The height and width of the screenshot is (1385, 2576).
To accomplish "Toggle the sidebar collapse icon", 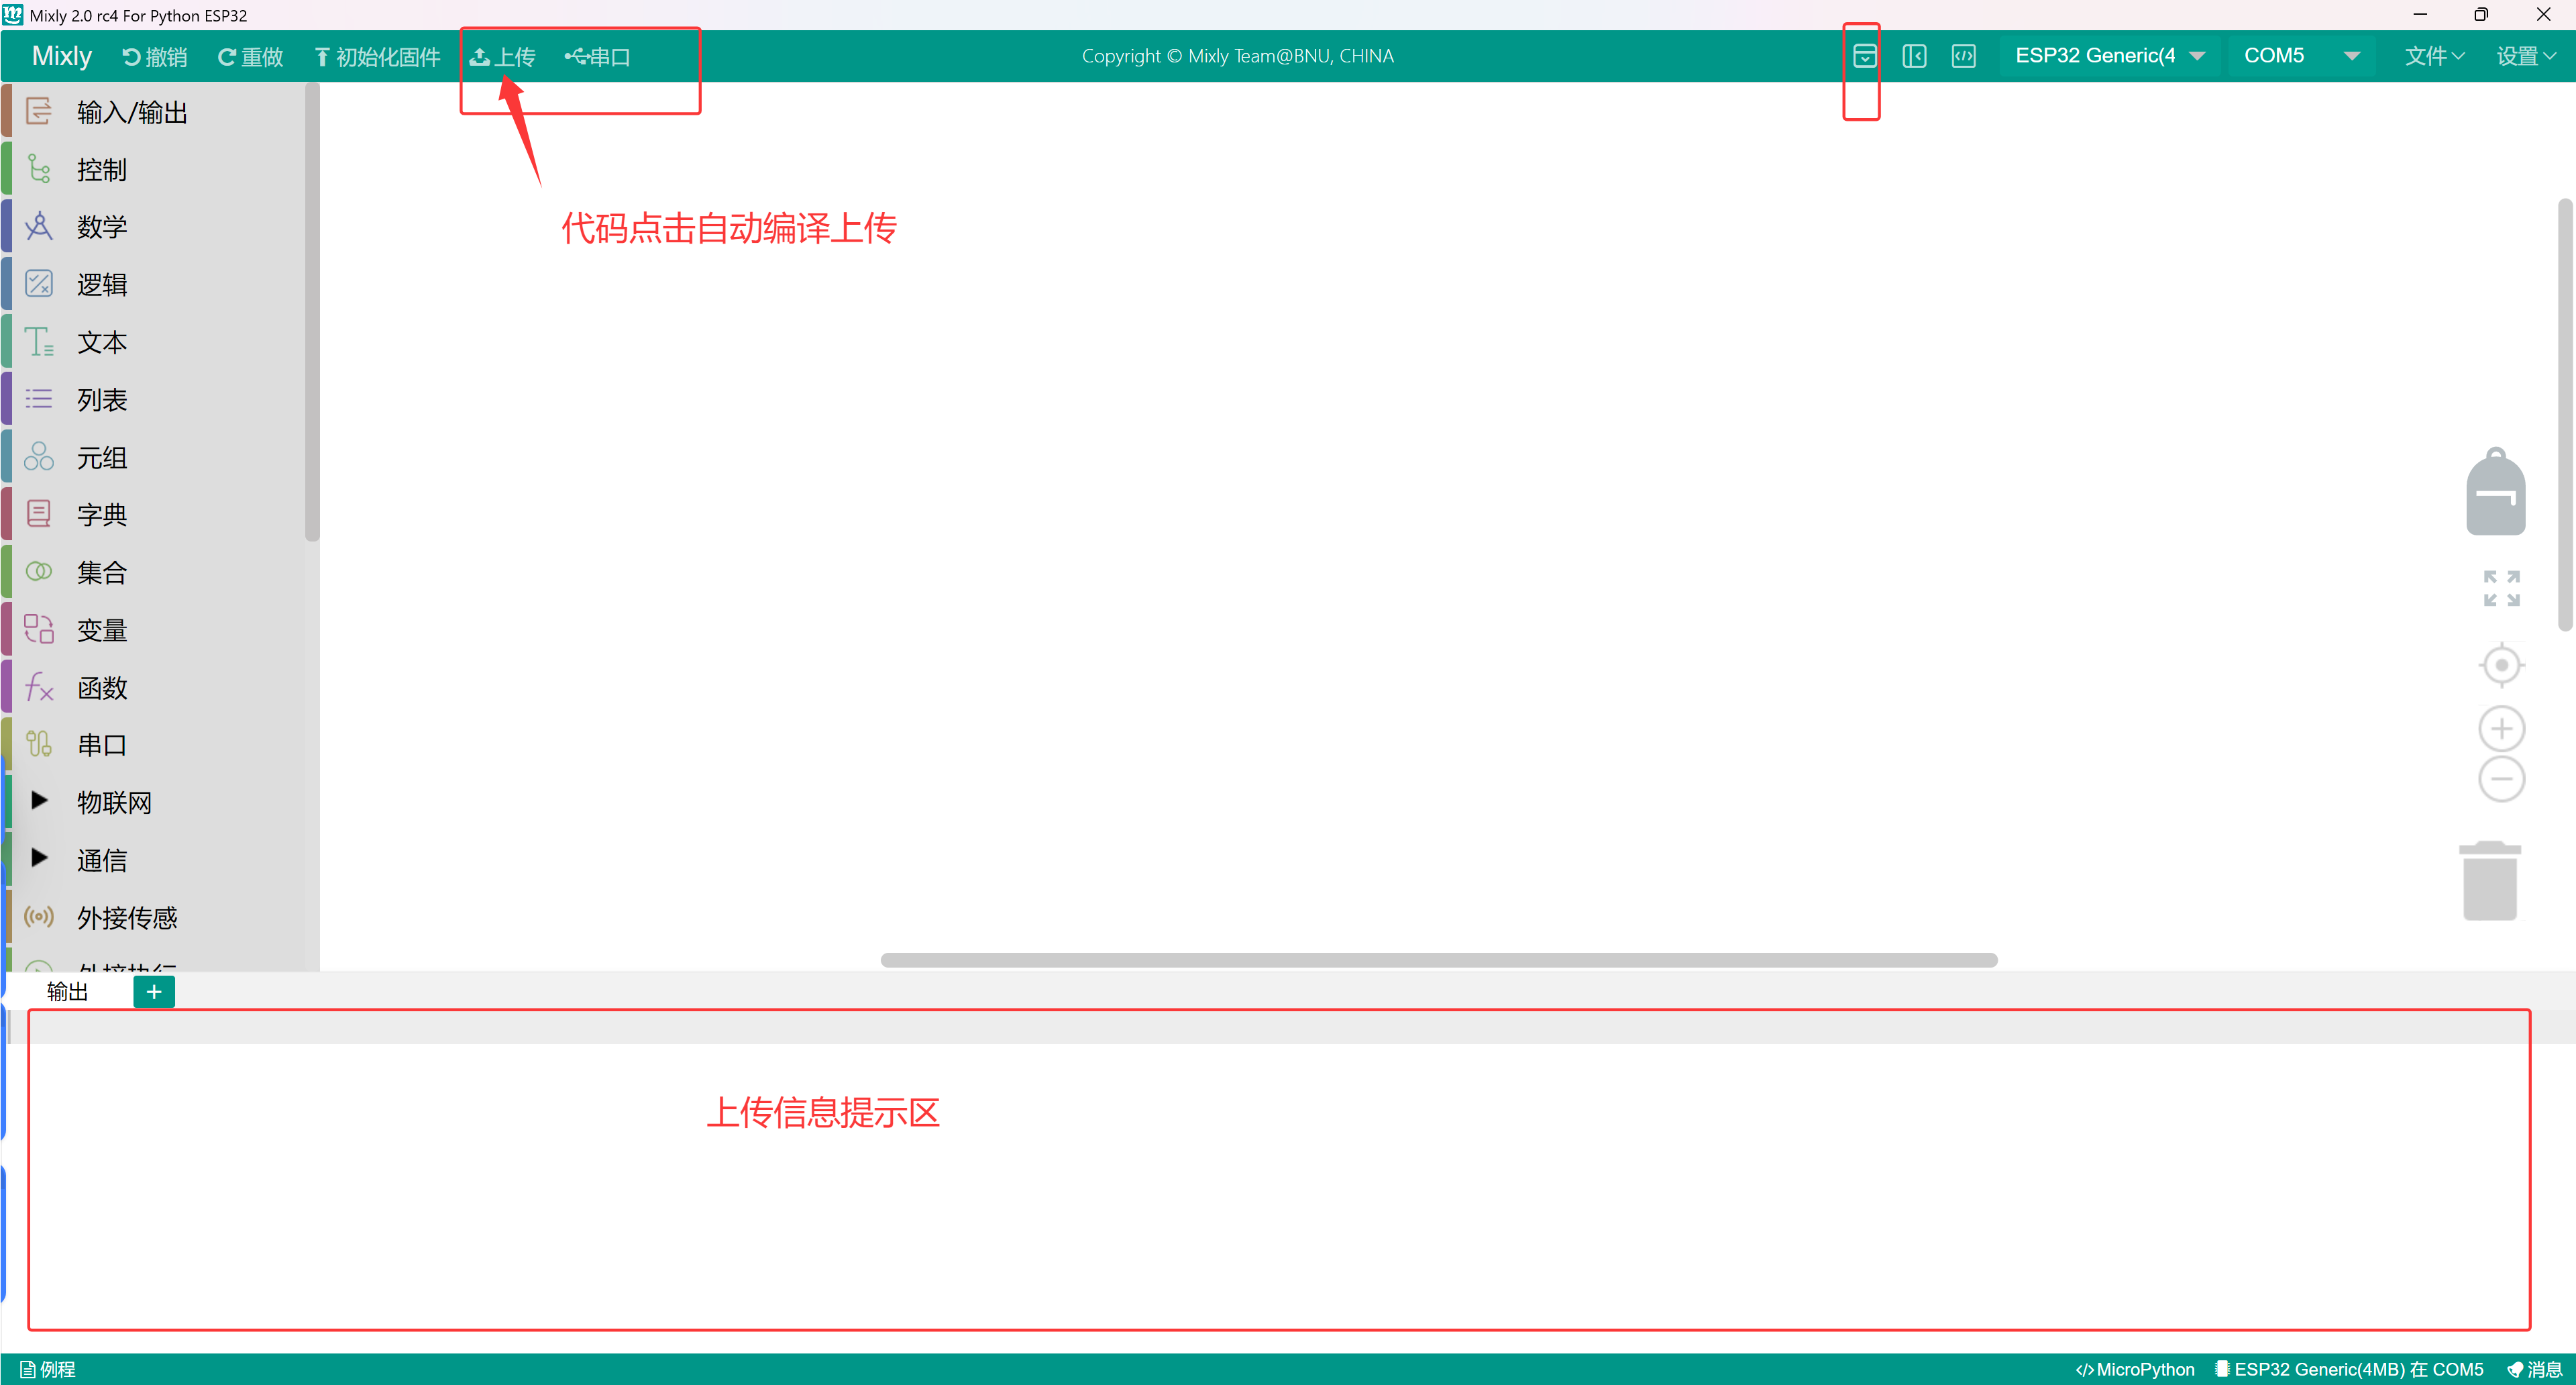I will coord(1916,56).
